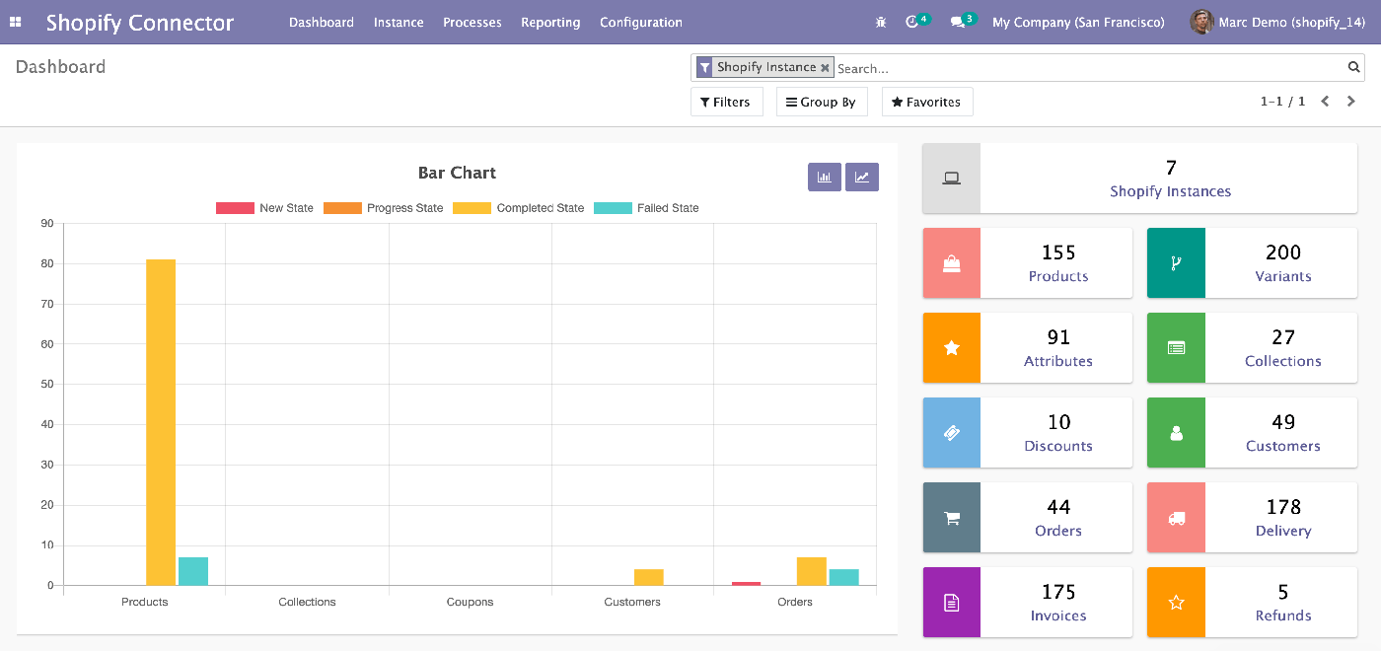
Task: Click the Shopify Instances count 7
Action: [1171, 168]
